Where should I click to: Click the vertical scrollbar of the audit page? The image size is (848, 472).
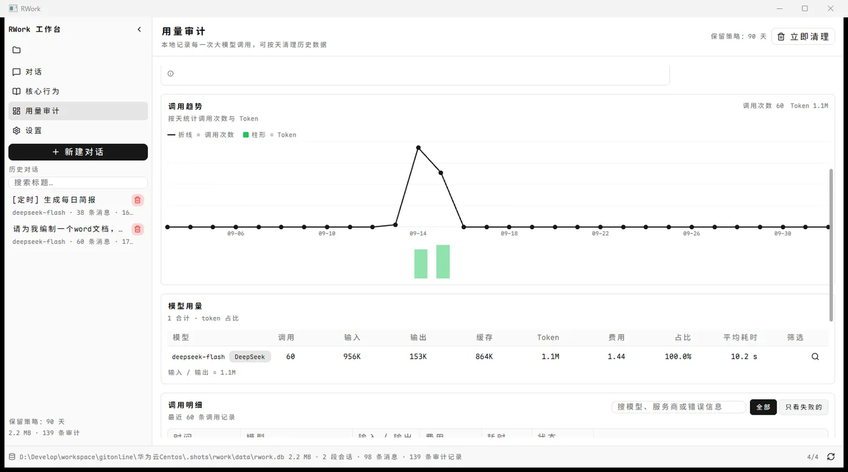coord(831,245)
